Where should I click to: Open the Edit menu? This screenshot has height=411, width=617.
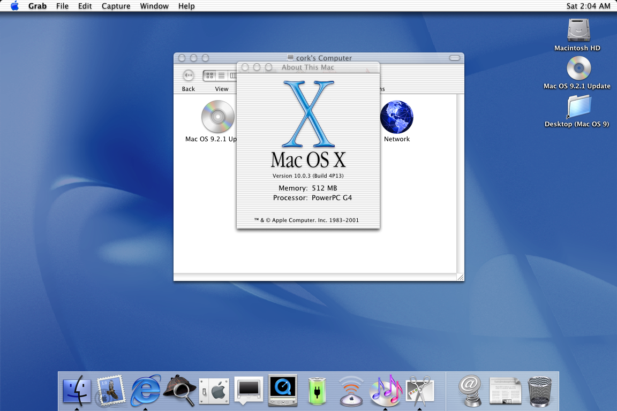85,6
